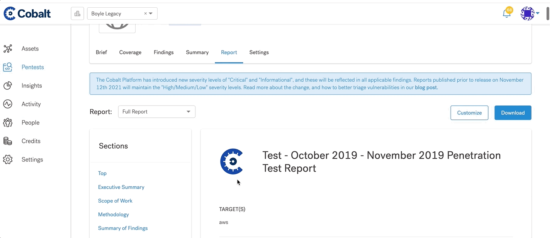The height and width of the screenshot is (238, 550).
Task: Expand the Boyle Legacy organization dropdown
Action: pos(151,13)
